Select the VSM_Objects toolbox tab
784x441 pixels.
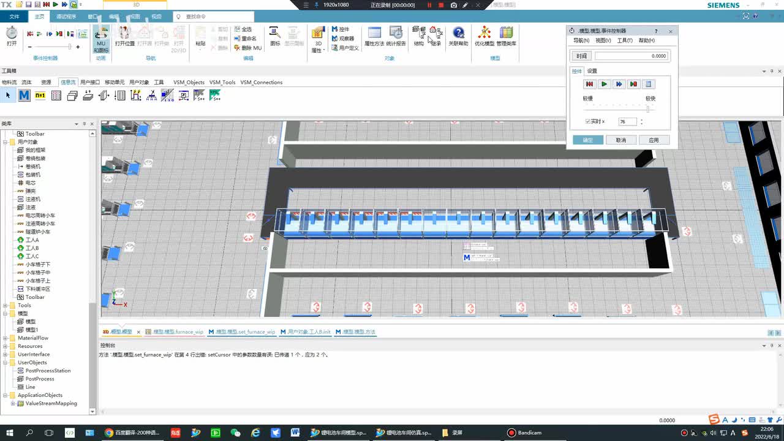click(189, 82)
